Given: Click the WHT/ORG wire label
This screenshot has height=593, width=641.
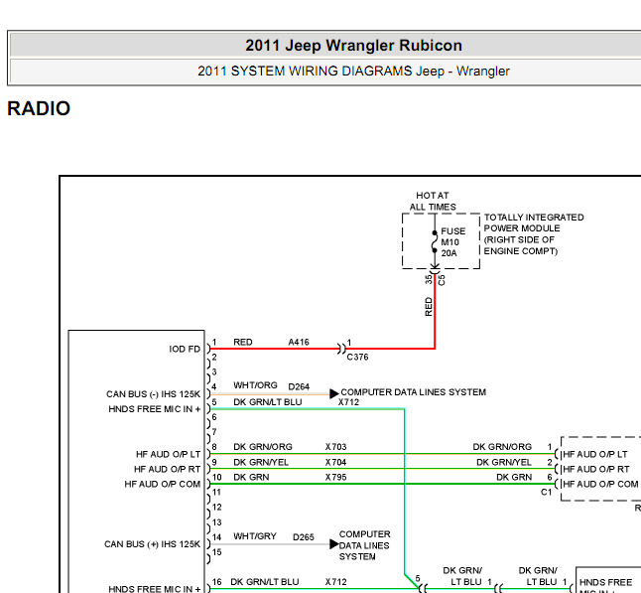Looking at the screenshot, I should [x=255, y=385].
